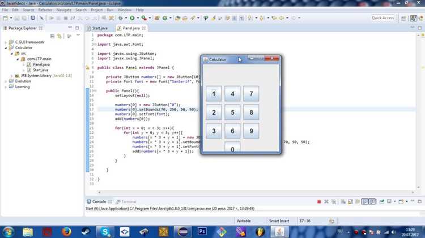Open the Refactor menu
Image resolution: width=425 pixels, height=238 pixels.
point(45,10)
